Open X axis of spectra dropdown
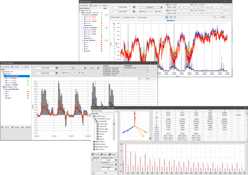 tap(109, 169)
